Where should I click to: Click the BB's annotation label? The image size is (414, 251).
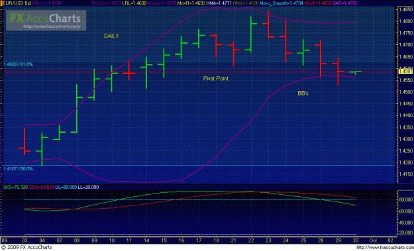pyautogui.click(x=303, y=93)
